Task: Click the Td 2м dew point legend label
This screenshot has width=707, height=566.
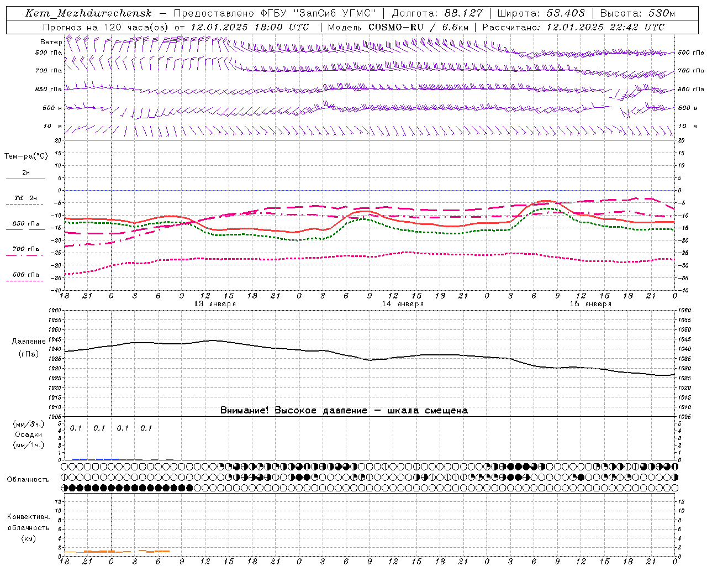Action: 25,198
